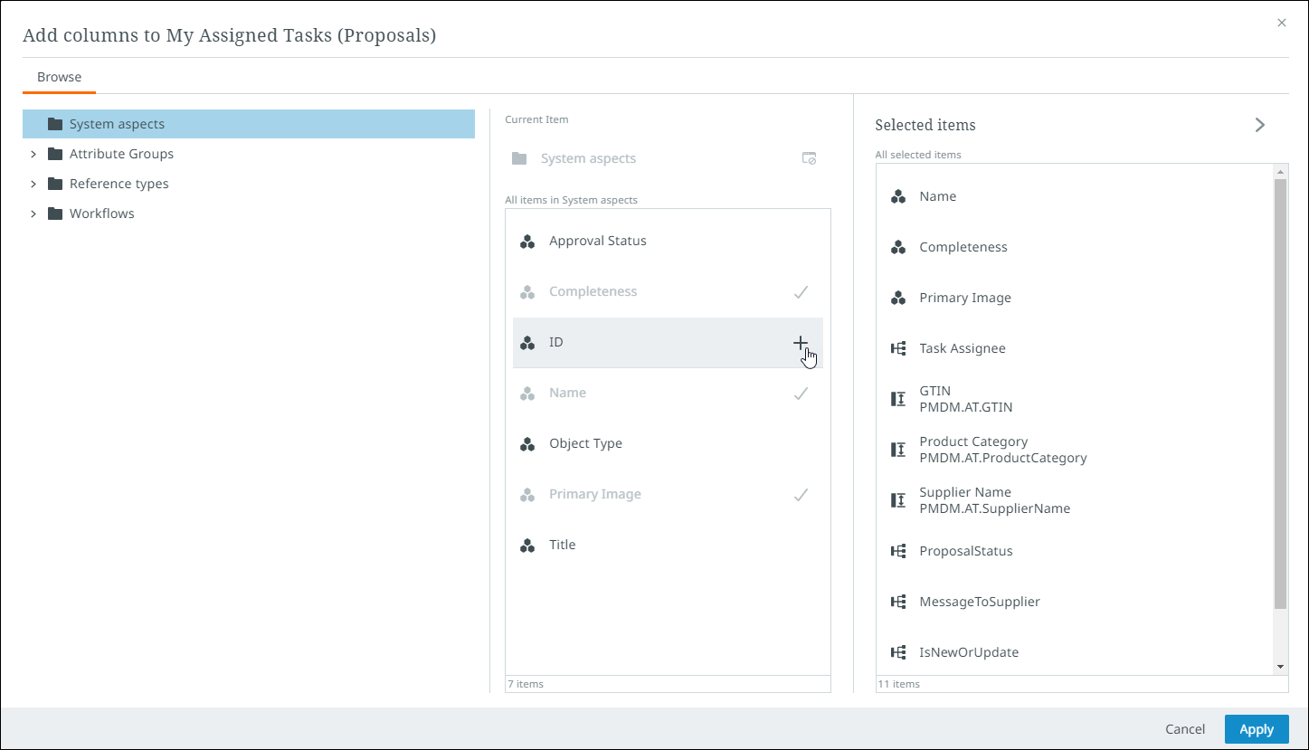Switch to the Browse tab
This screenshot has width=1309, height=750.
click(59, 77)
